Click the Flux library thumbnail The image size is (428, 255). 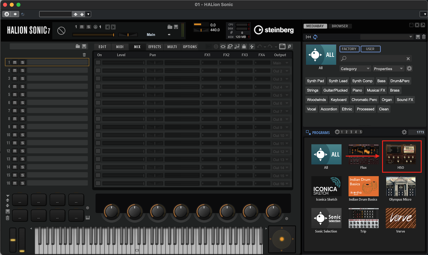(x=363, y=154)
